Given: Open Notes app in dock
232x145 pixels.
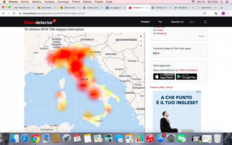Looking at the screenshot, I should tap(88, 139).
